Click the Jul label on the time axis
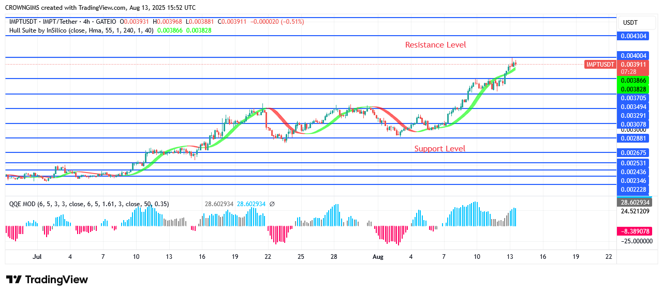Image resolution: width=663 pixels, height=295 pixels. point(37,256)
